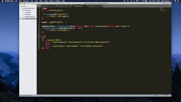Open index.php in the sidebar
Screen dimensions: 181x102
click(x=28, y=14)
